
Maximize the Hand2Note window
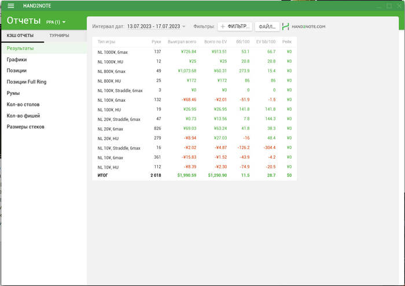tap(389, 6)
